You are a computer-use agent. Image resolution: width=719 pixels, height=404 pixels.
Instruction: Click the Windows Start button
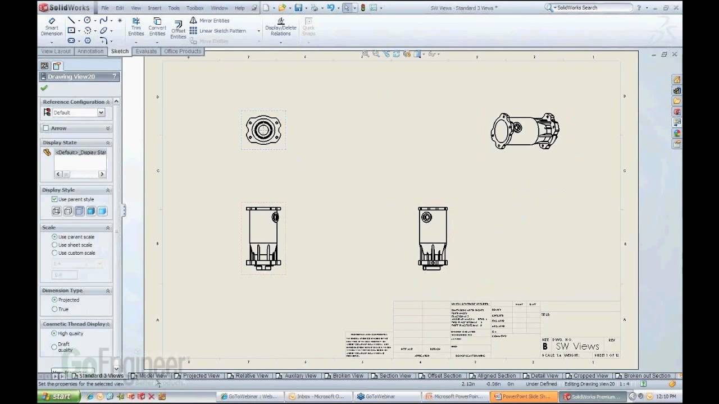pos(55,397)
